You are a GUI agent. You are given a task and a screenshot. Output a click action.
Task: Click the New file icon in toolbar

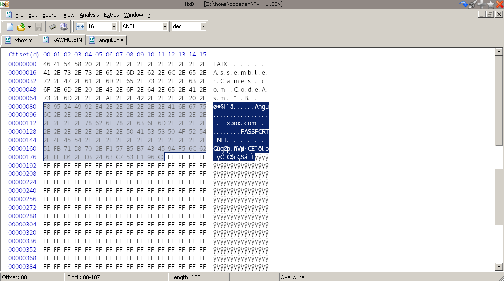click(10, 27)
